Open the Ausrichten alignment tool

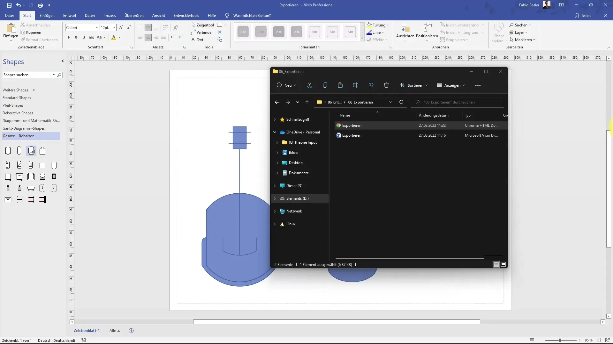tap(405, 32)
